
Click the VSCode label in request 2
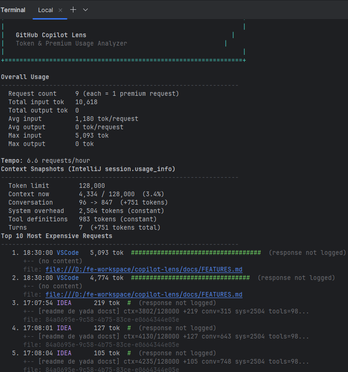coord(68,278)
